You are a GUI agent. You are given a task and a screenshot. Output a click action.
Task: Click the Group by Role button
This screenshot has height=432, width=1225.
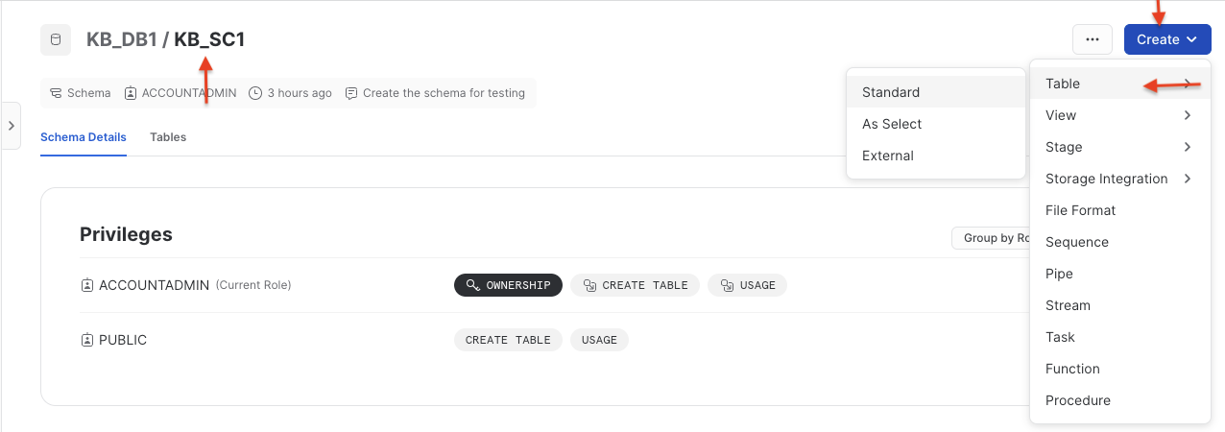coord(991,238)
